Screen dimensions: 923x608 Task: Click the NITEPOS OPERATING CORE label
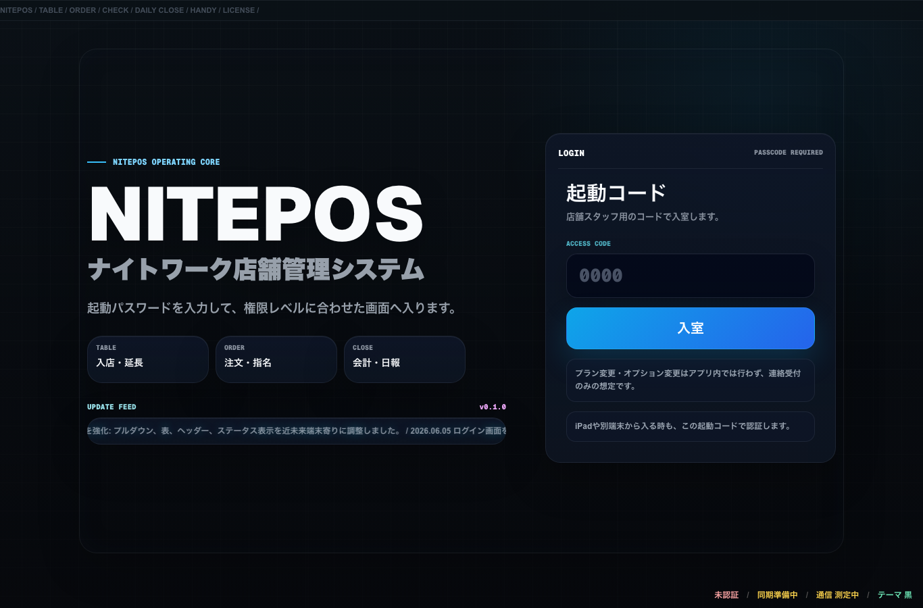[166, 162]
